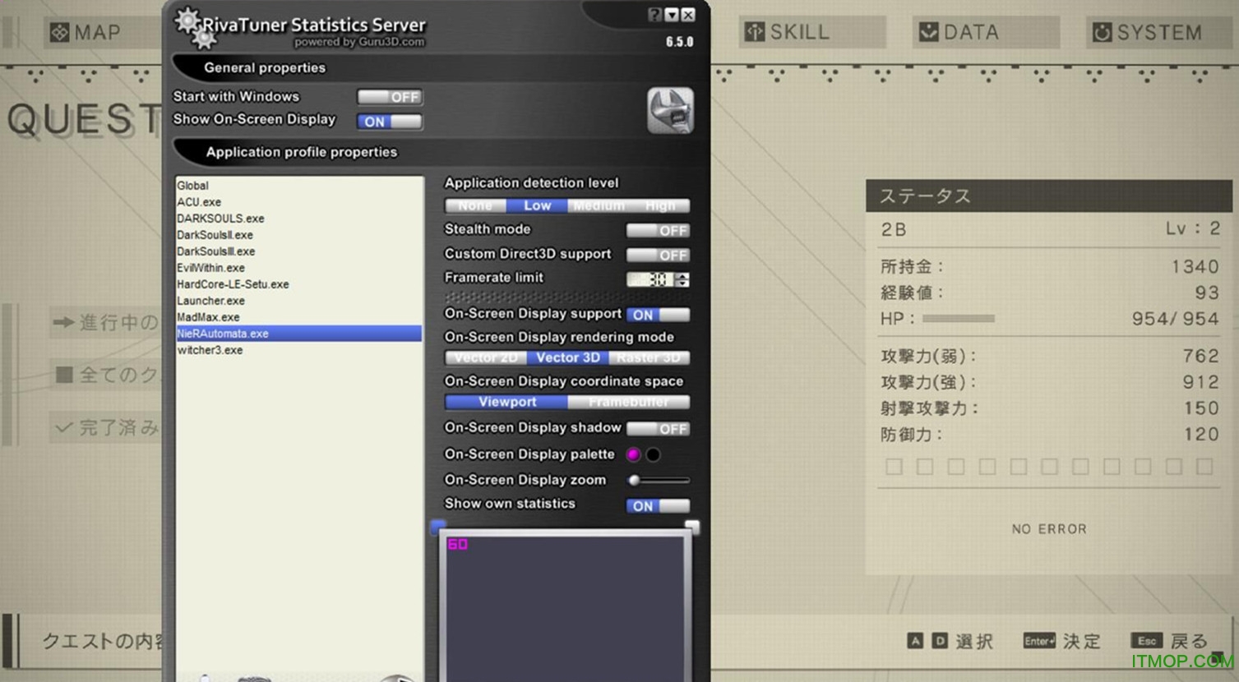This screenshot has height=682, width=1239.
Task: Select DarkSoulsIII.exe profile
Action: click(299, 251)
